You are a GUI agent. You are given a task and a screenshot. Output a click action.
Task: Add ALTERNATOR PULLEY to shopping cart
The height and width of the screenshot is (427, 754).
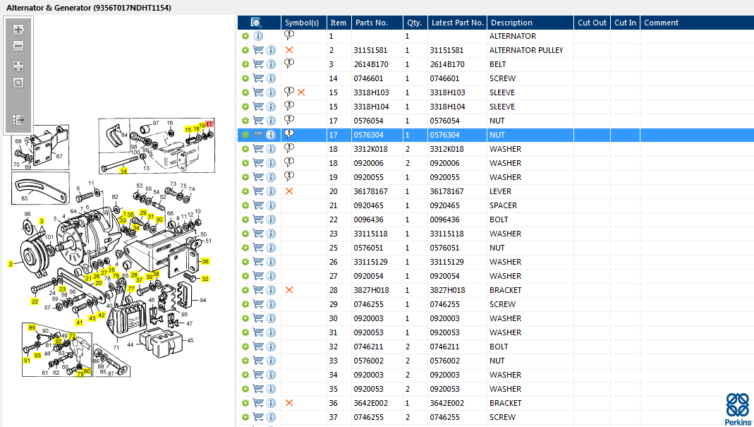coord(258,50)
